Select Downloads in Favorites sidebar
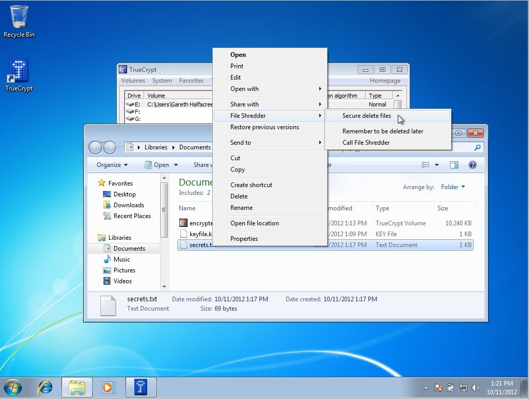This screenshot has height=399, width=529. [123, 205]
